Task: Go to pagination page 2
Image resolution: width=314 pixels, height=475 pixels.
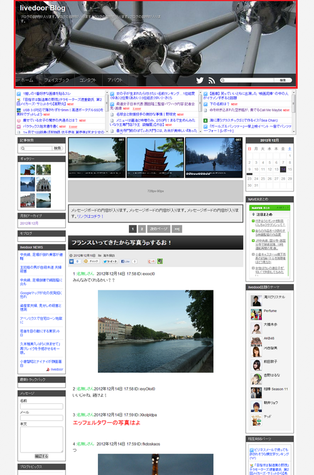Action: coord(142,229)
